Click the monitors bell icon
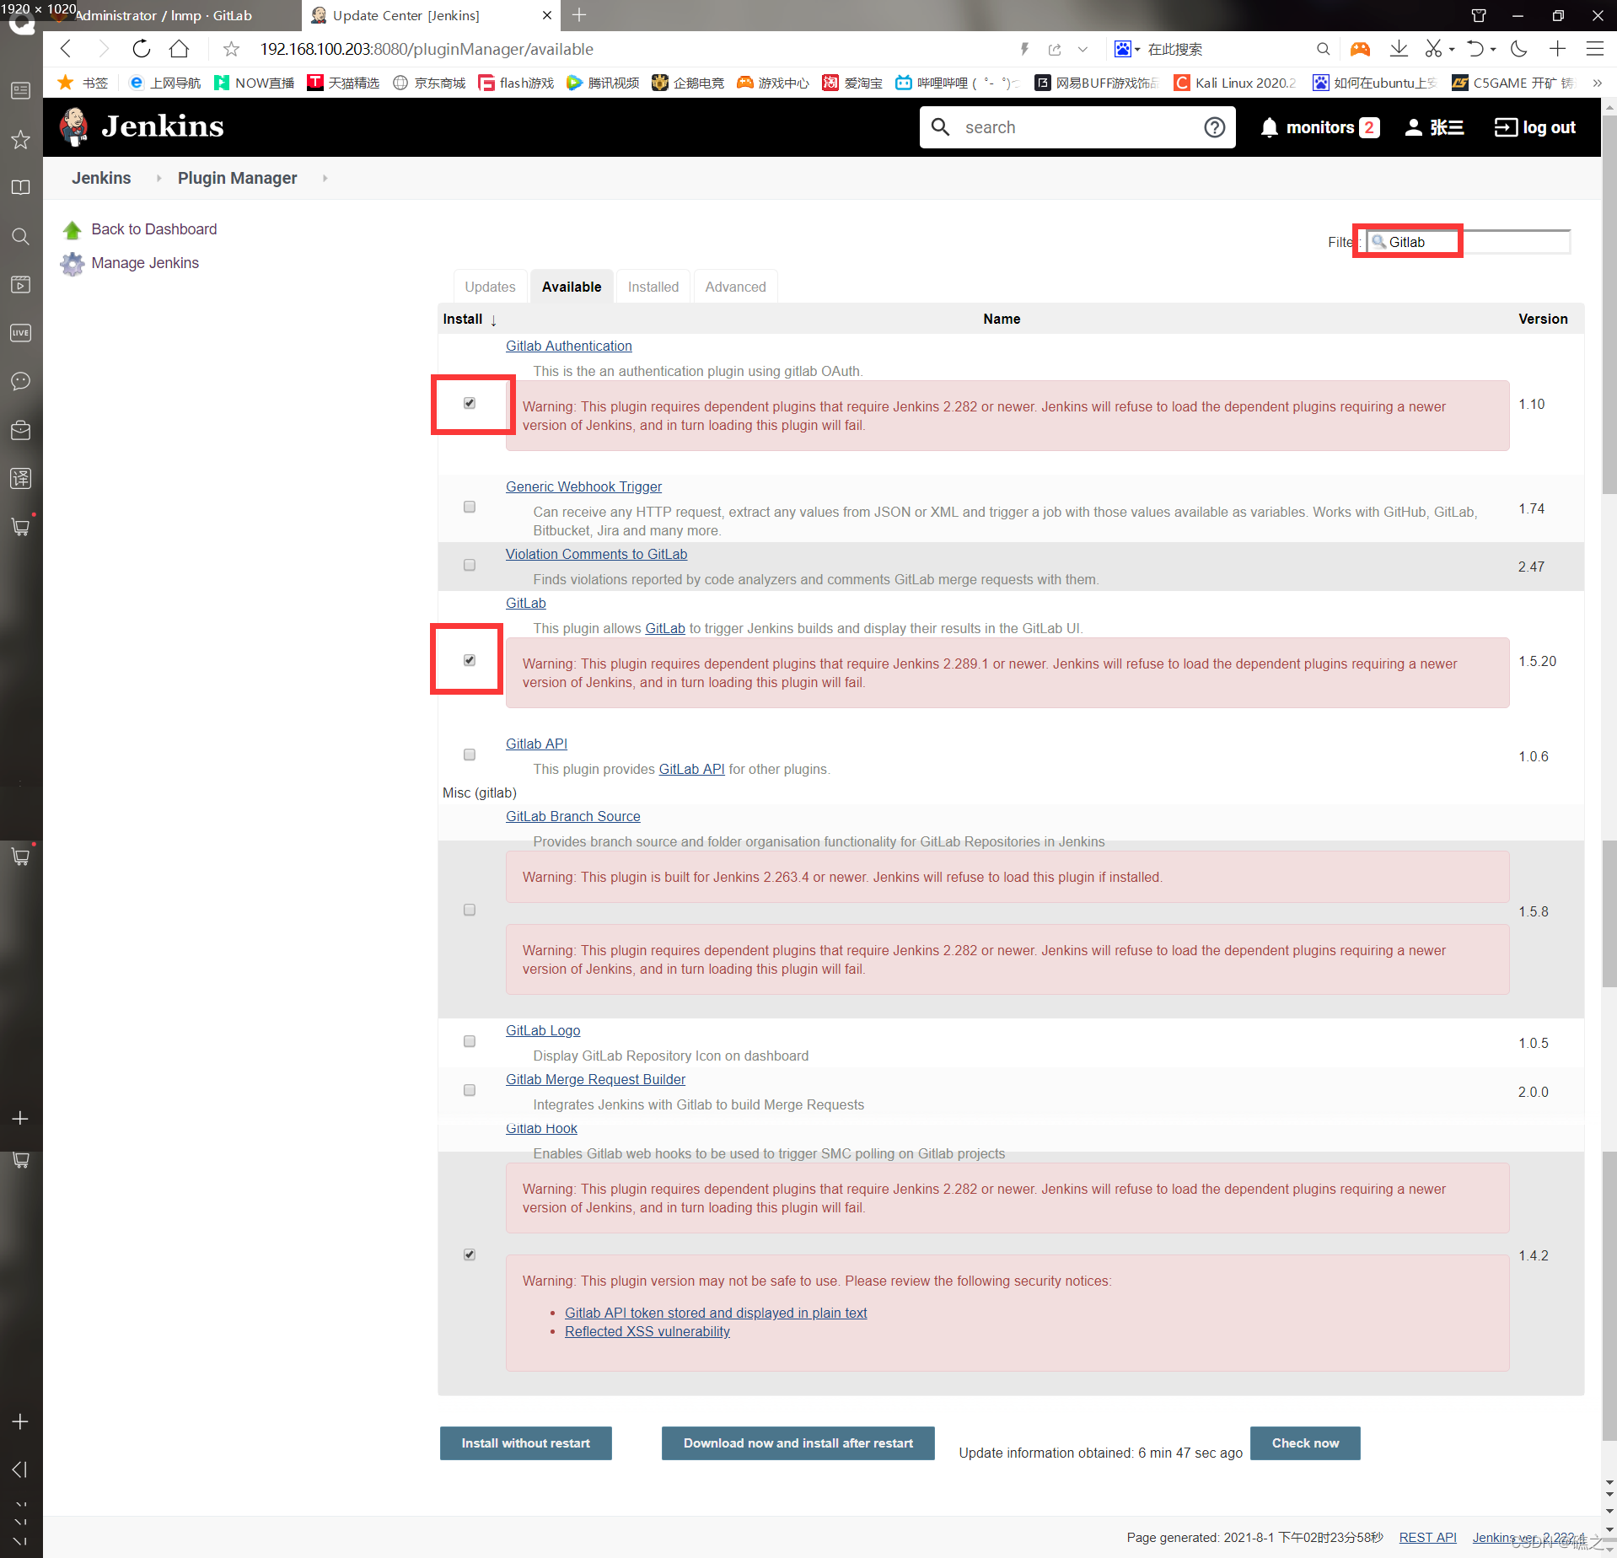Screen dimensions: 1617x1558 coord(1269,127)
